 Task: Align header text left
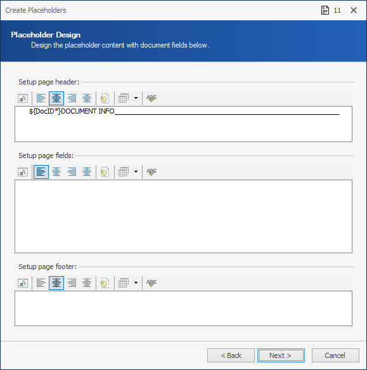click(x=41, y=98)
